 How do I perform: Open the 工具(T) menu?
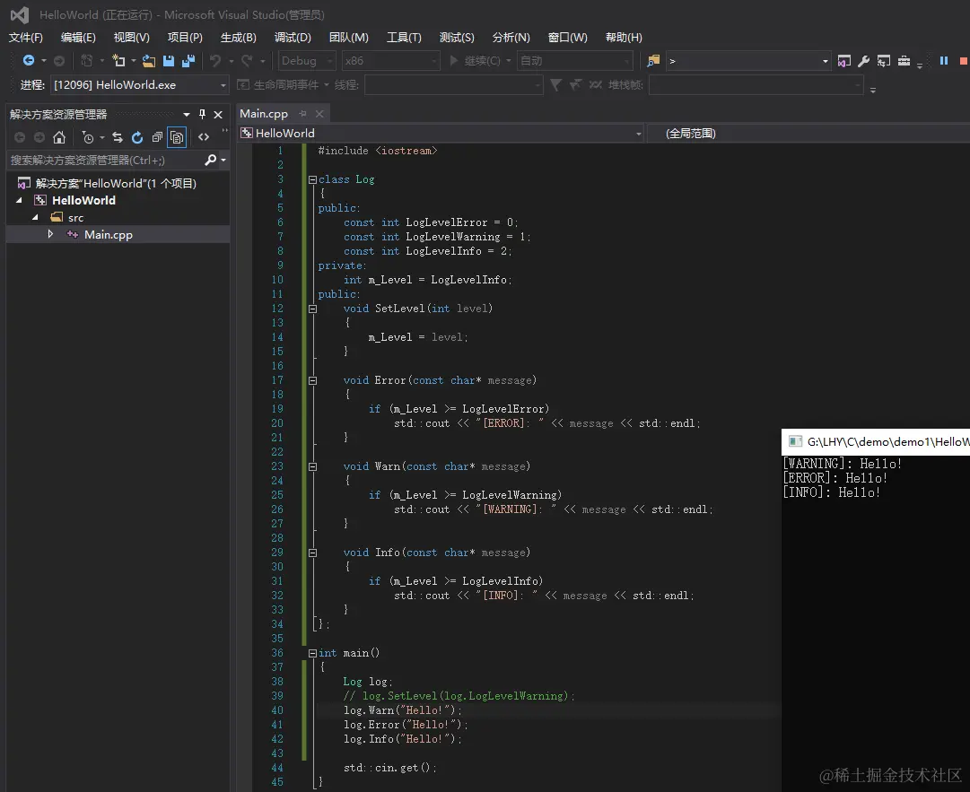404,38
